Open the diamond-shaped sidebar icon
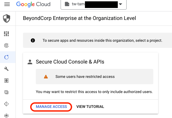172x118 pixels. [x=7, y=104]
